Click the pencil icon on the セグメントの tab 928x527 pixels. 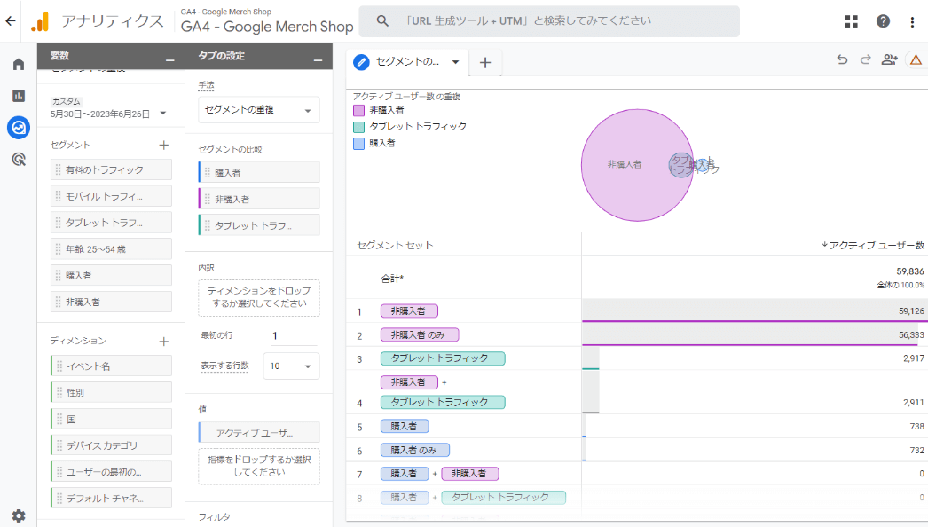(361, 62)
